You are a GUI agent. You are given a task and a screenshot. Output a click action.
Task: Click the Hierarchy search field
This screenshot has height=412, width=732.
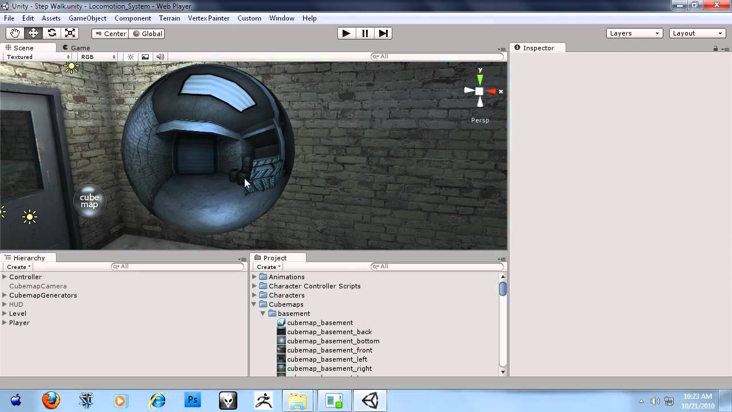tap(177, 267)
